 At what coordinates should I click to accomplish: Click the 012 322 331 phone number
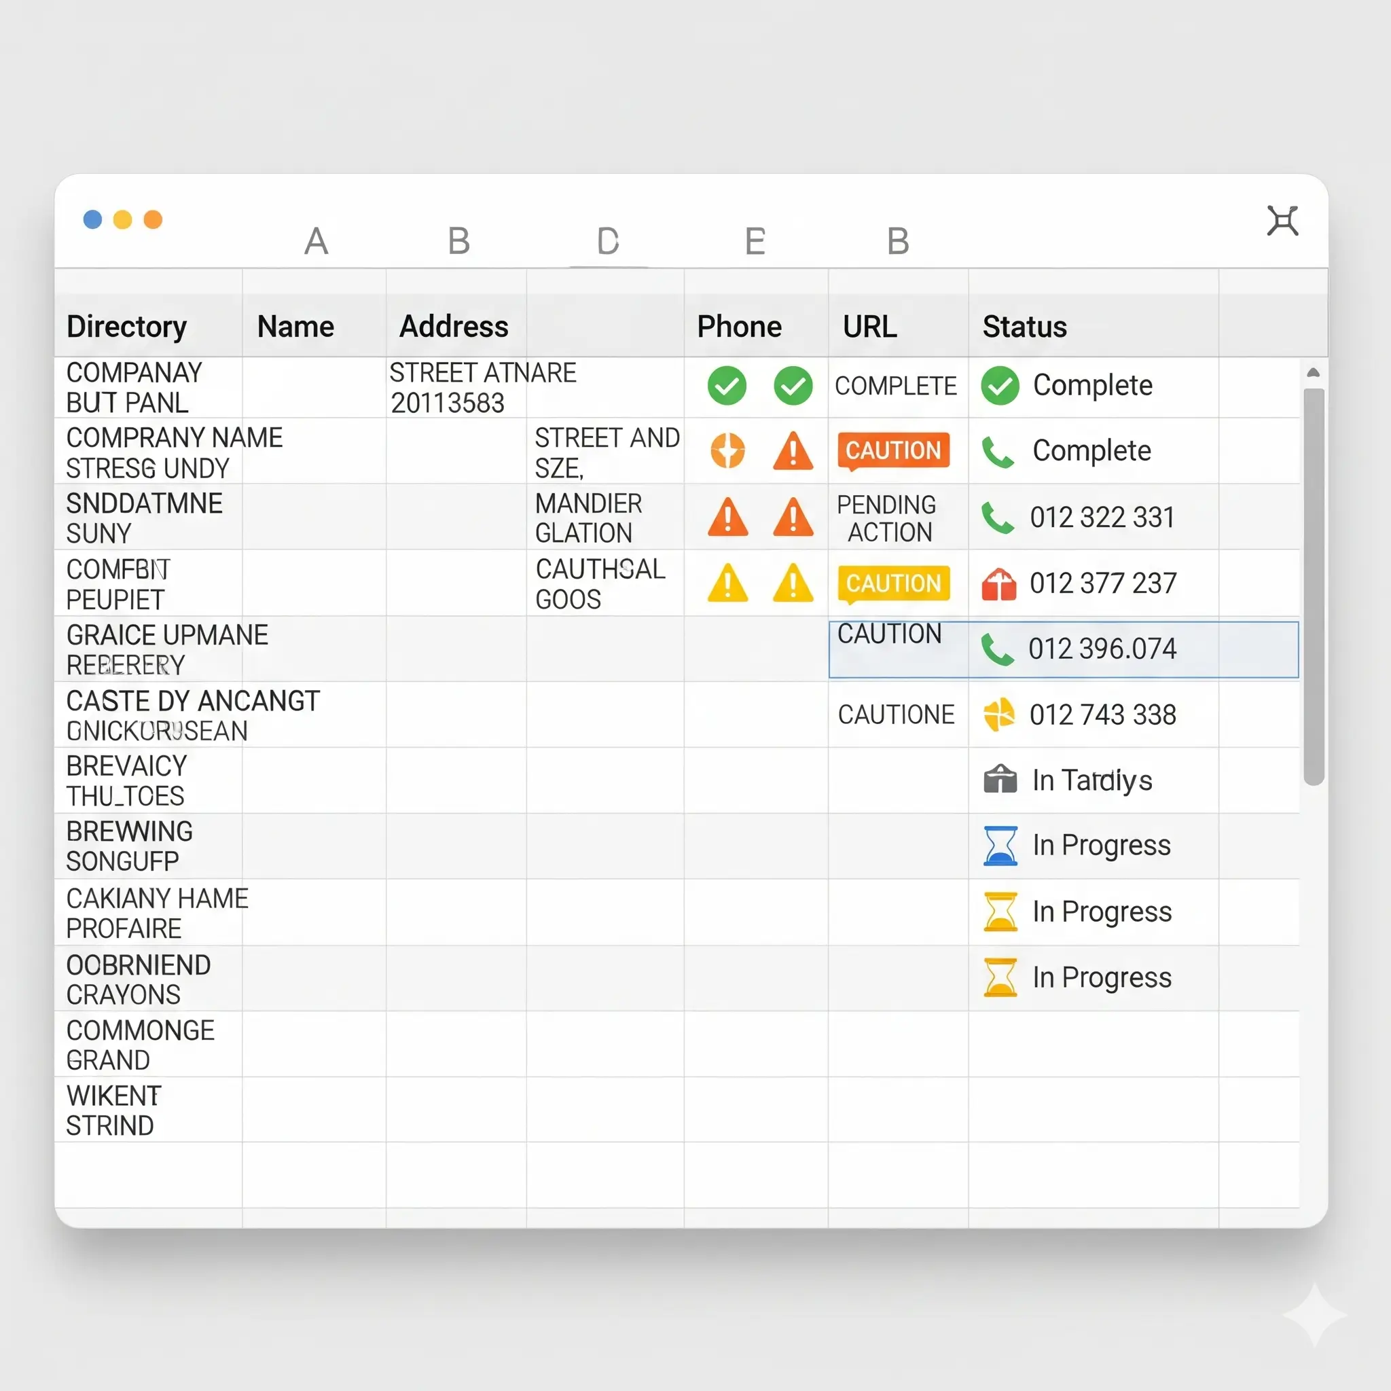1102,517
